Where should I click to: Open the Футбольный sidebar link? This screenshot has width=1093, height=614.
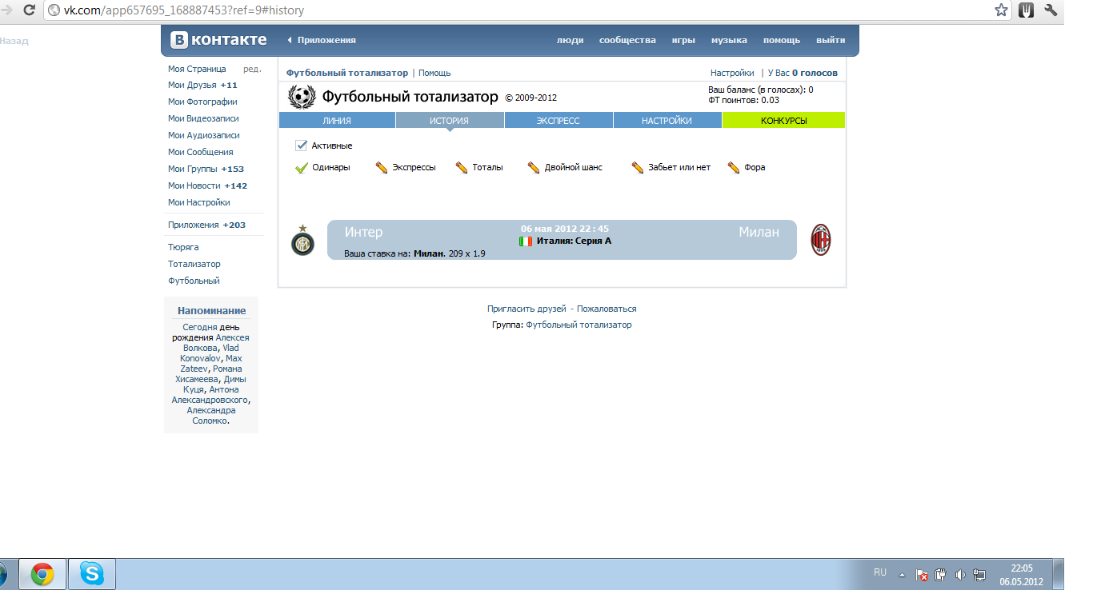(194, 281)
